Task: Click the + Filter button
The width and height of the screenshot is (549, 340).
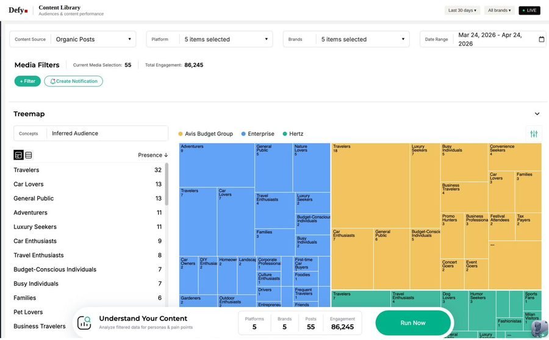Action: pyautogui.click(x=27, y=81)
